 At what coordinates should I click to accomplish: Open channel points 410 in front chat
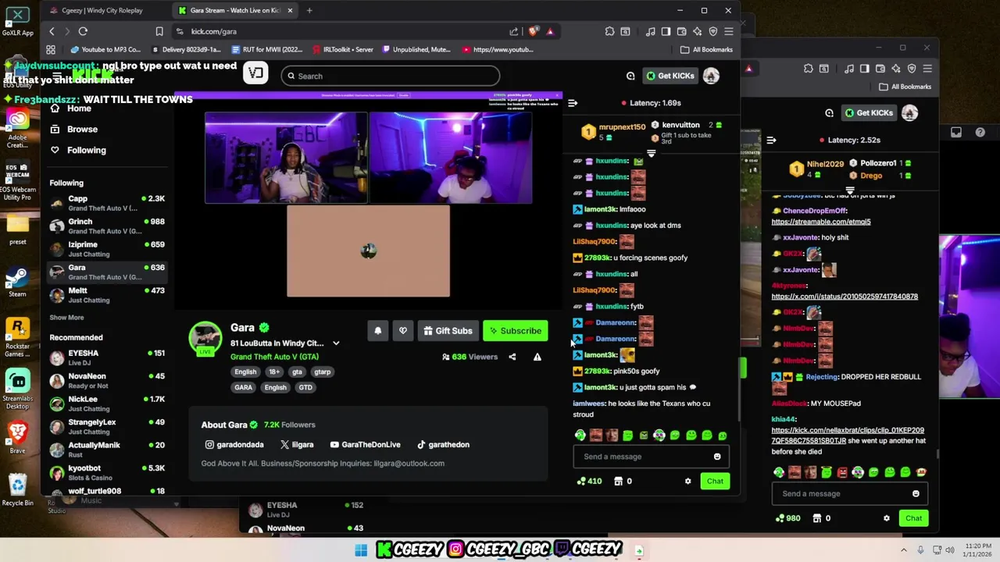tap(589, 482)
